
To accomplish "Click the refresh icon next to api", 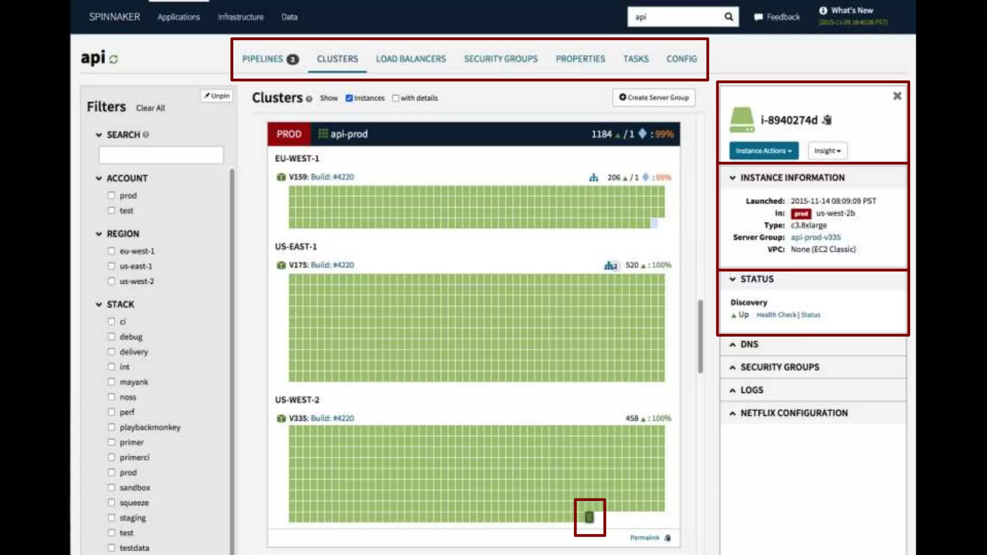I will [x=114, y=59].
